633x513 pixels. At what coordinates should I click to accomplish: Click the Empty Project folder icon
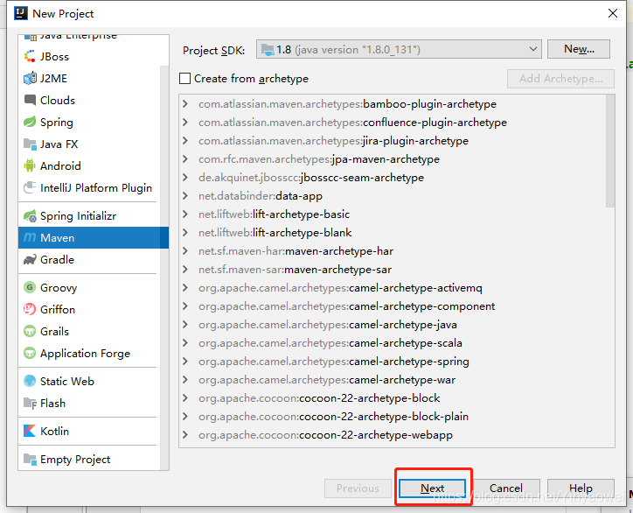30,459
